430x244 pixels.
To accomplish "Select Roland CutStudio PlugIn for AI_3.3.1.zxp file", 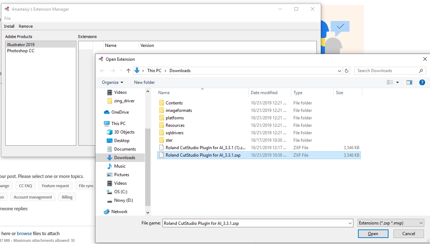I will (x=259, y=155).
